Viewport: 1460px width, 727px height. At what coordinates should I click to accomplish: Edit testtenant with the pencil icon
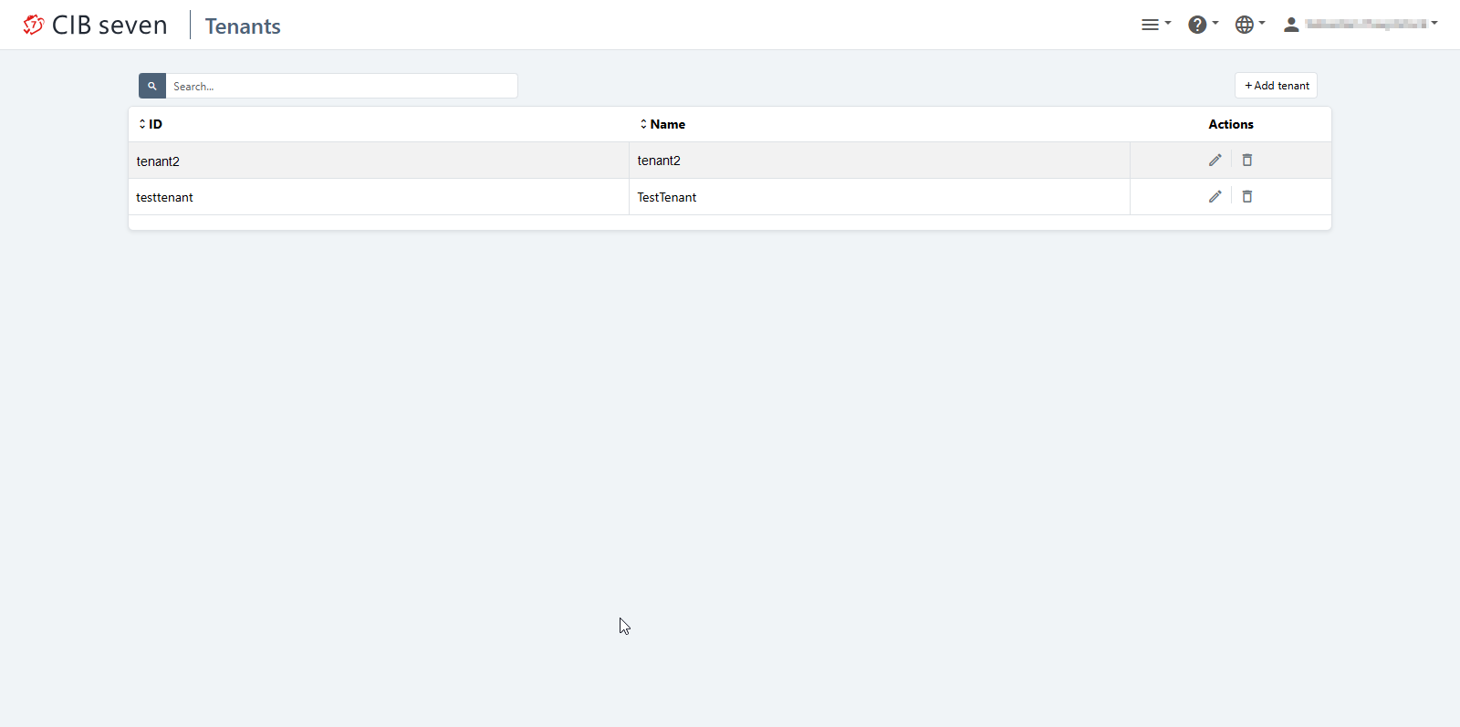pyautogui.click(x=1215, y=197)
